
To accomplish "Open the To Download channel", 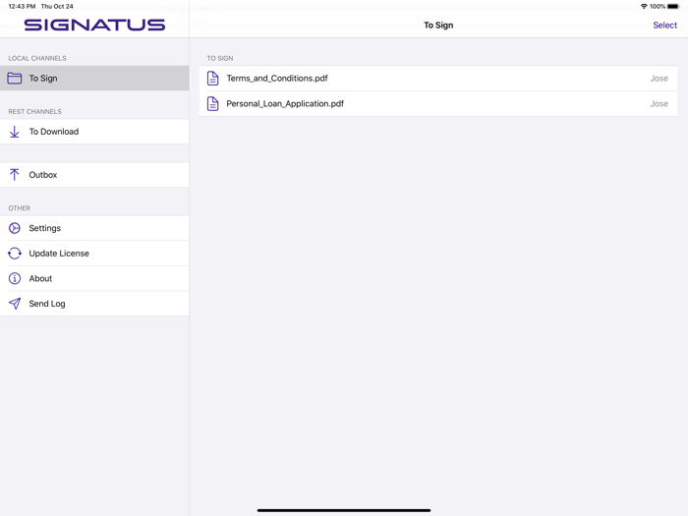I will 94,132.
